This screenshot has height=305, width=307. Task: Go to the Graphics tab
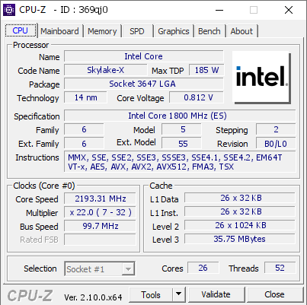(x=174, y=31)
